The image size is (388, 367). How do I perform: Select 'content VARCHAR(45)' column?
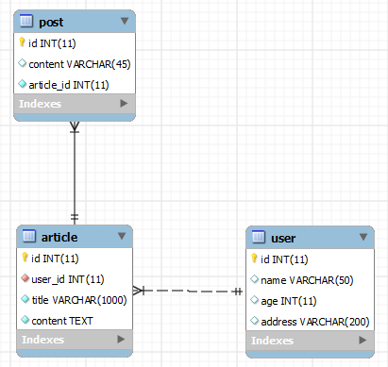(79, 64)
